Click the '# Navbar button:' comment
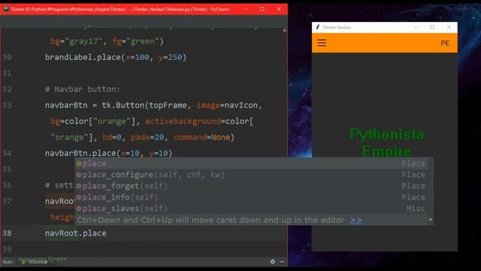 pyautogui.click(x=83, y=90)
